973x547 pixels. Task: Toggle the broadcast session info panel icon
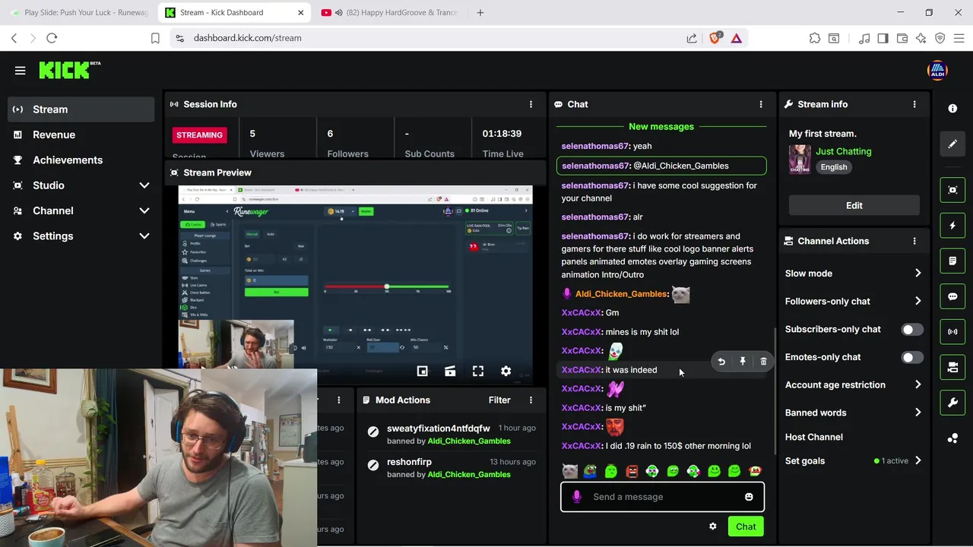(x=952, y=332)
